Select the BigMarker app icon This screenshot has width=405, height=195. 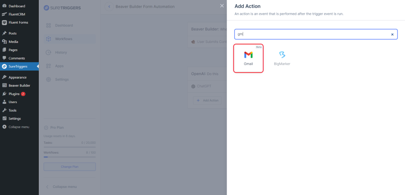[x=282, y=58]
